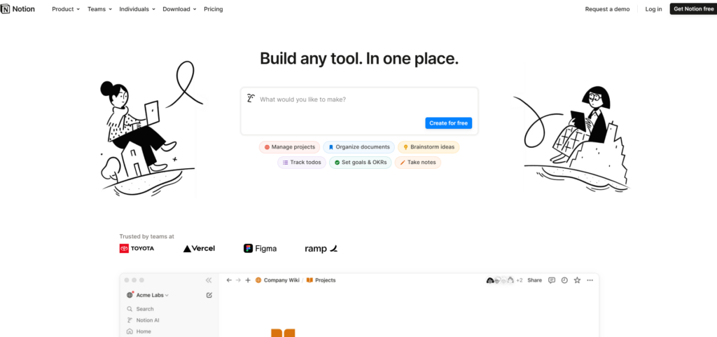The width and height of the screenshot is (717, 337).
Task: Open page history clock icon
Action: pos(564,280)
